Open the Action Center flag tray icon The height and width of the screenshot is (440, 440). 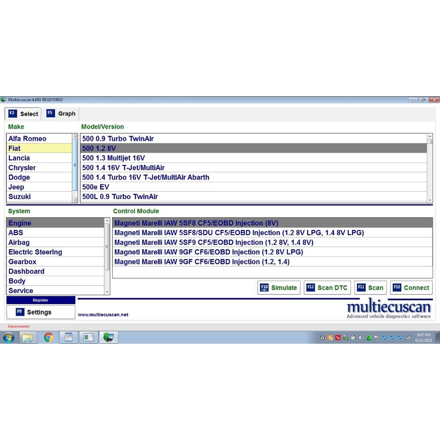pos(376,338)
